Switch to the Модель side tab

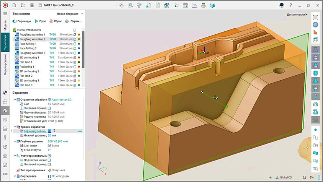[5, 25]
